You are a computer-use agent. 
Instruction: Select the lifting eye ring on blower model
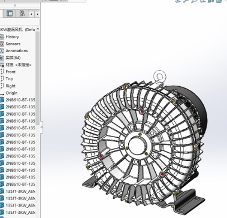[159, 77]
